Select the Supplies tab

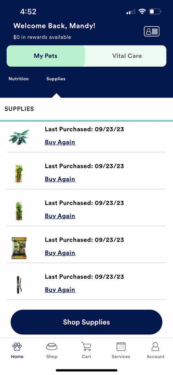coord(56,79)
